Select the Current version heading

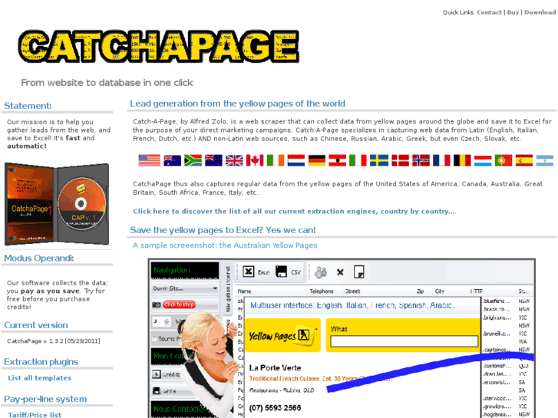[36, 325]
